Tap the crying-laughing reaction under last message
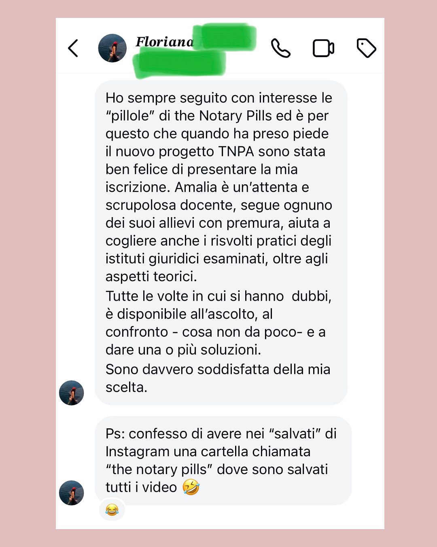The height and width of the screenshot is (547, 437). (x=112, y=509)
